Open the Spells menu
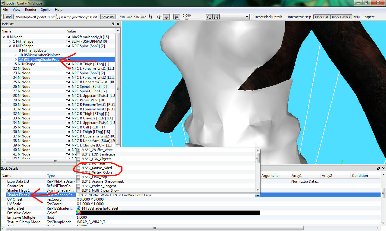The width and height of the screenshot is (386, 231). pyautogui.click(x=46, y=10)
